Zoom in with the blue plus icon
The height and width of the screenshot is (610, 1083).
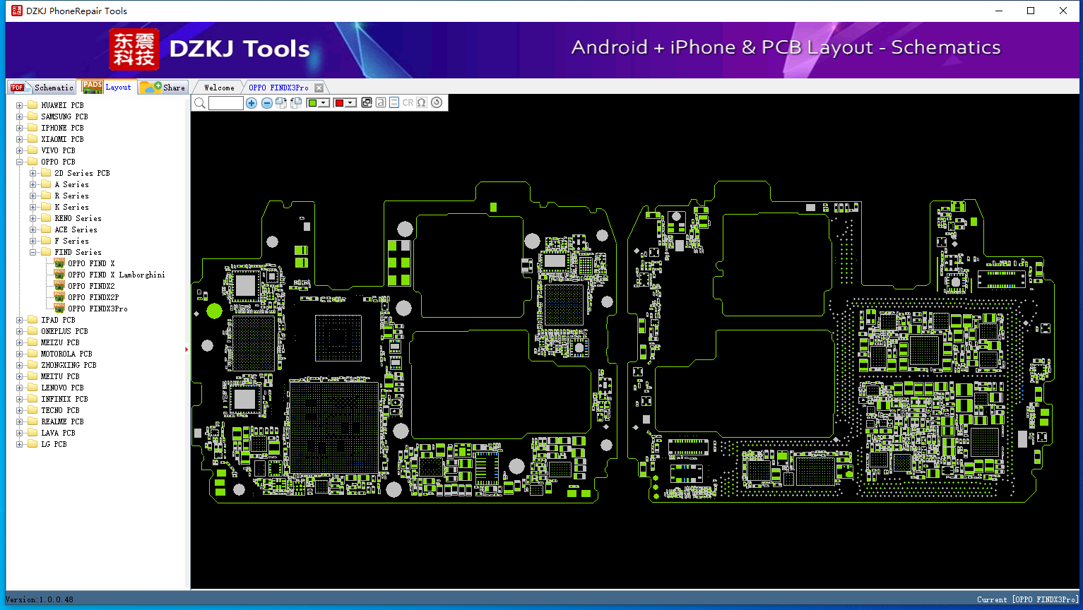(251, 103)
